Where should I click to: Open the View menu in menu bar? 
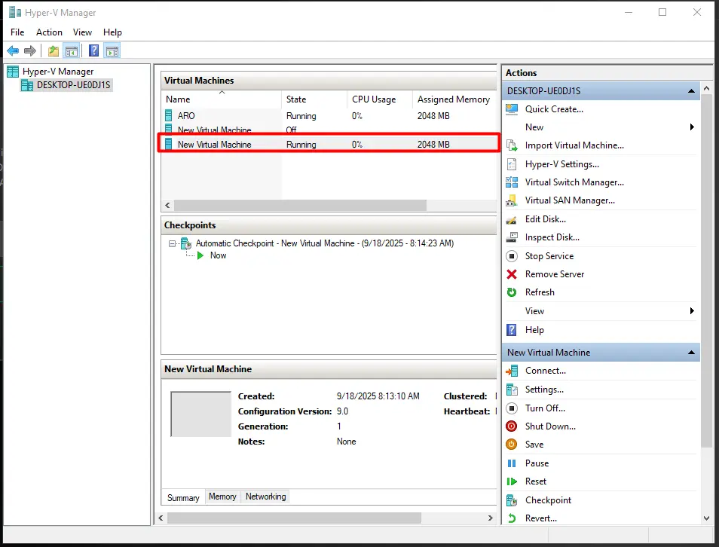click(x=82, y=32)
